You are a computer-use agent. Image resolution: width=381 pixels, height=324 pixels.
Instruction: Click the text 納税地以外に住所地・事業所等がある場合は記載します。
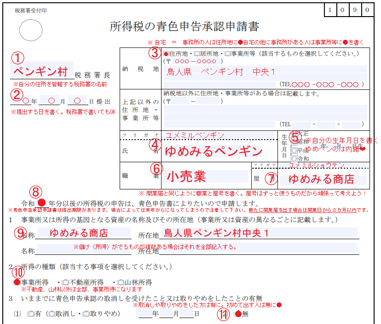tap(241, 94)
